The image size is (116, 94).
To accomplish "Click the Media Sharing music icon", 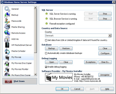I will (x=7, y=27).
